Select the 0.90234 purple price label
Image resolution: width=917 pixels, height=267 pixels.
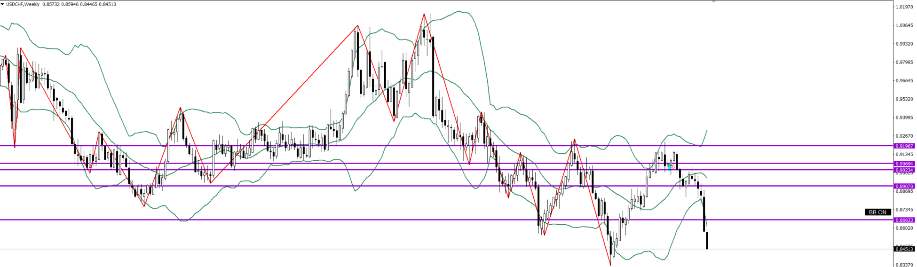pos(904,170)
